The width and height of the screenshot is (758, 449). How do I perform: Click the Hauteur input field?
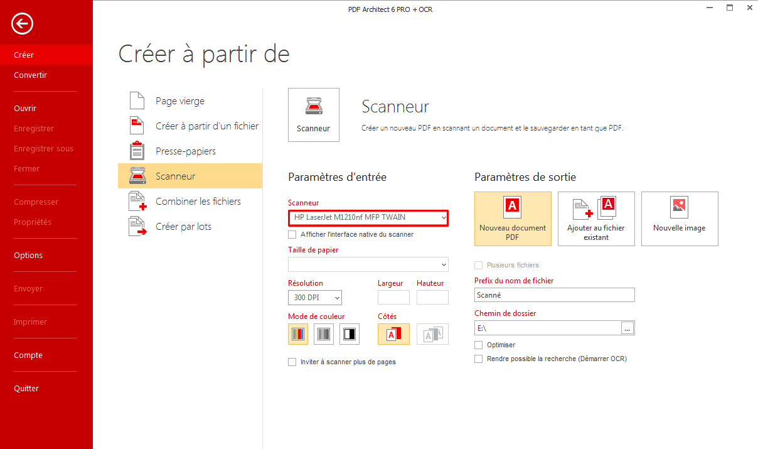[432, 298]
